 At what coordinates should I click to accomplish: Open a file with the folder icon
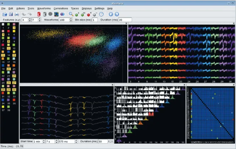pyautogui.click(x=5, y=14)
